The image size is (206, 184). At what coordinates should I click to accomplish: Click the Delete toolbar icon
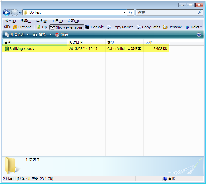point(187,27)
